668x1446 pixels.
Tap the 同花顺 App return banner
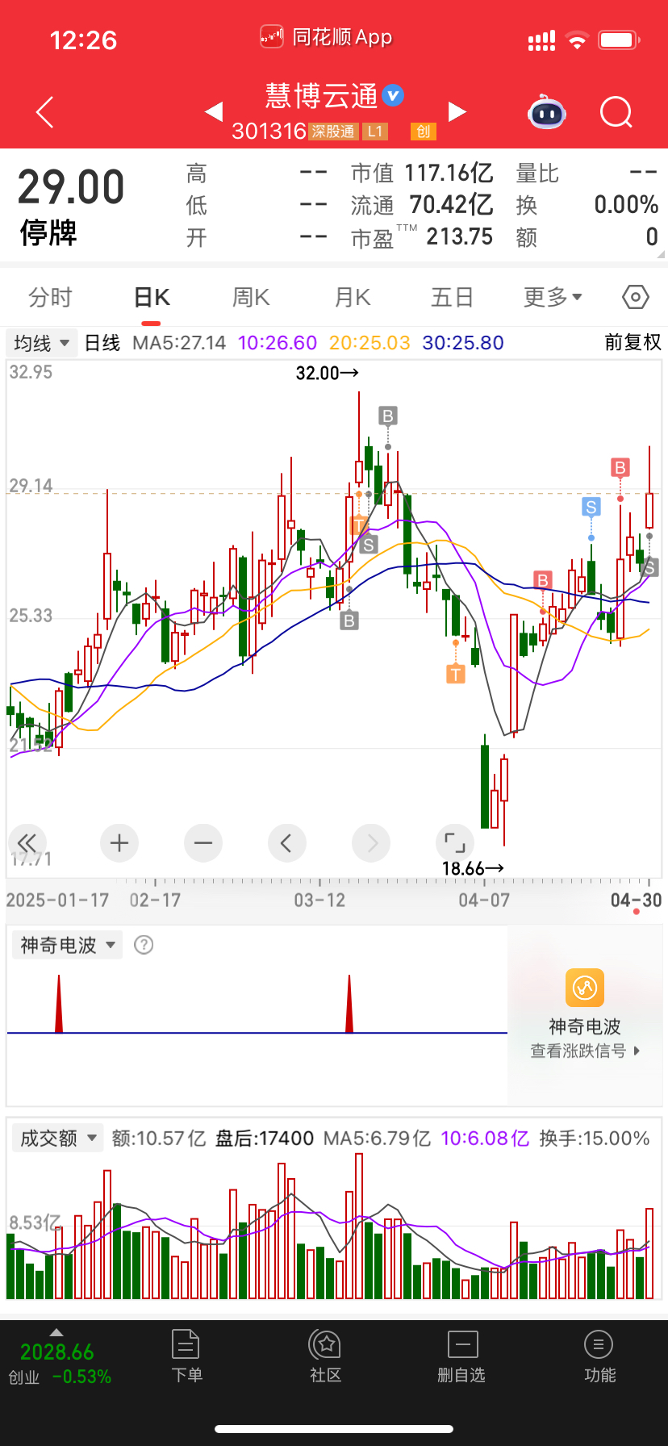326,37
